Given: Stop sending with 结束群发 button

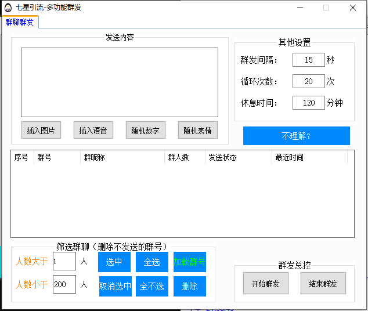Looking at the screenshot, I should click(323, 283).
